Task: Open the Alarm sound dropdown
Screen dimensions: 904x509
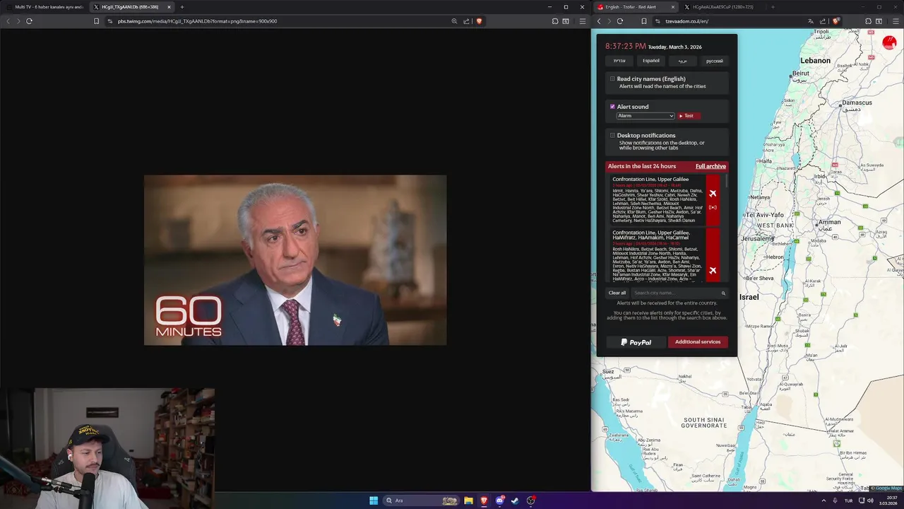Action: 646,116
